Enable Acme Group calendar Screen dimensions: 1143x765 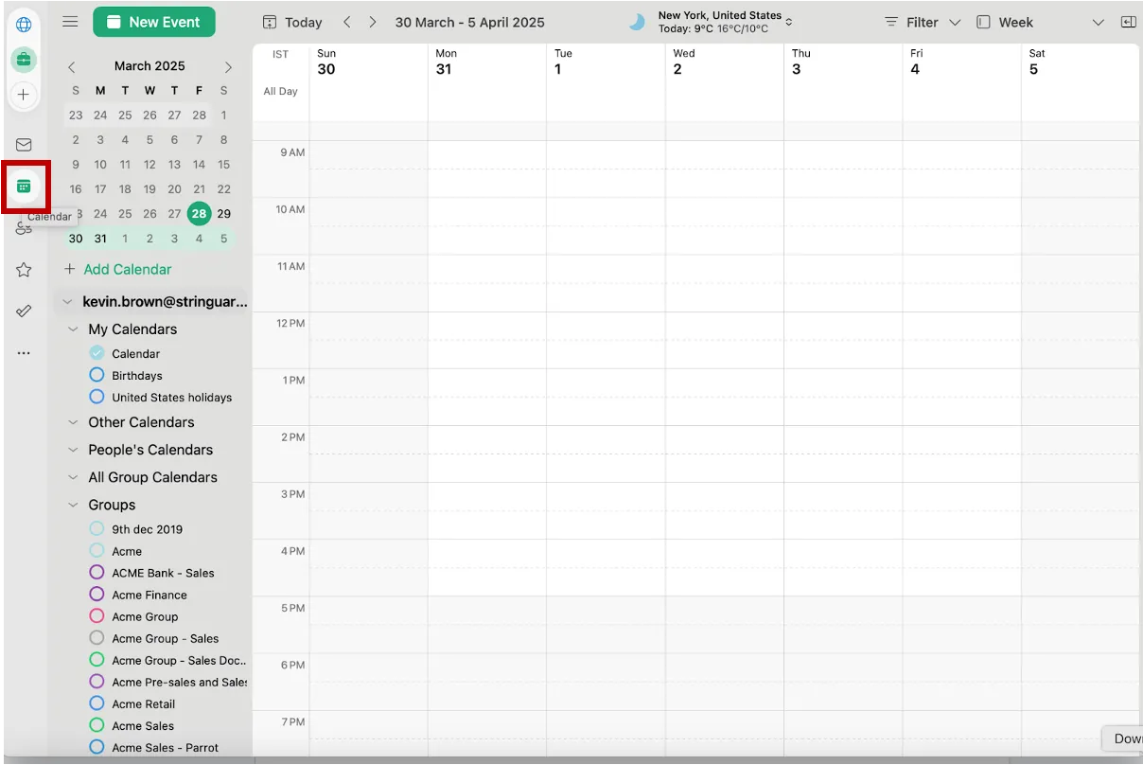pos(97,615)
